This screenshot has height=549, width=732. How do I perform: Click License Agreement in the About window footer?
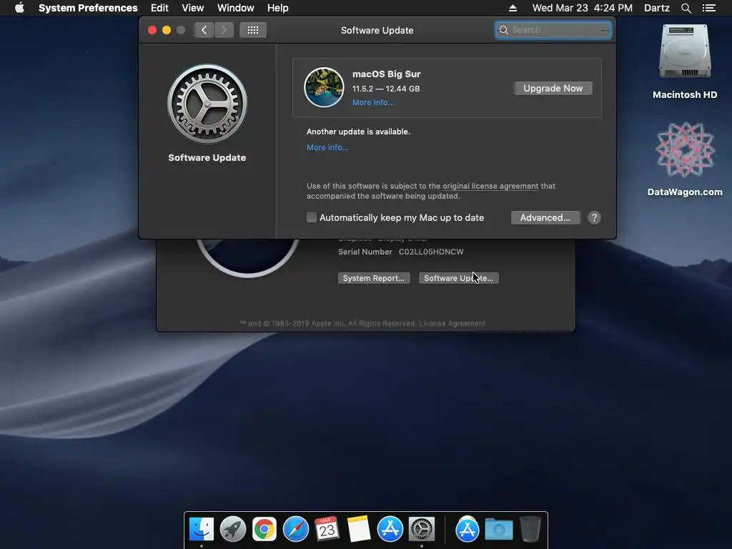pyautogui.click(x=452, y=323)
